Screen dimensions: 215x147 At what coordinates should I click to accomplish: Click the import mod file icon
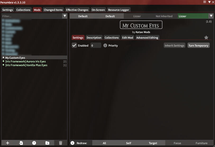[21, 143]
